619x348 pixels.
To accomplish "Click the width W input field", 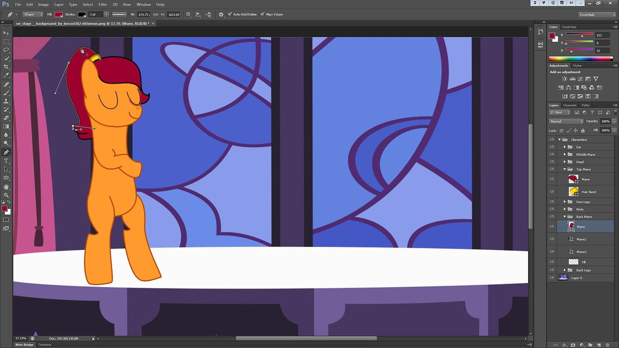I will (144, 14).
